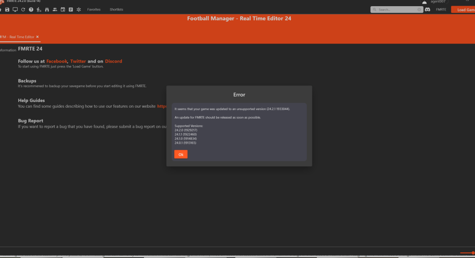Open the FMRTE menu
This screenshot has width=475, height=258.
coord(441,9)
